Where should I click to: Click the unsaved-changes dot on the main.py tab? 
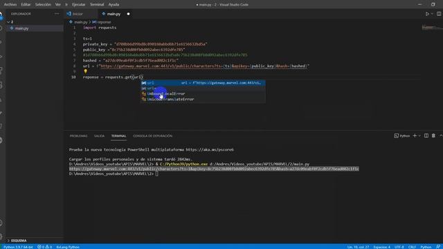(x=128, y=14)
